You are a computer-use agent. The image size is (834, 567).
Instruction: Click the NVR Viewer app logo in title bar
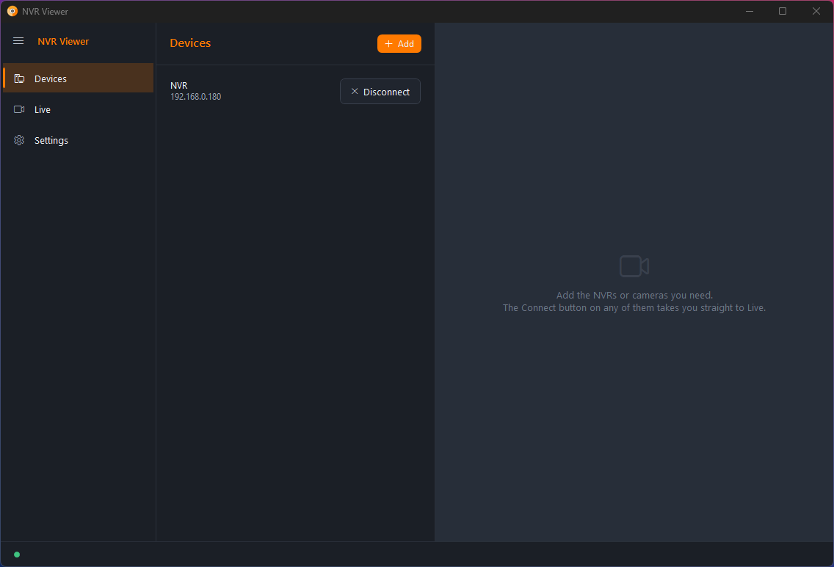12,11
